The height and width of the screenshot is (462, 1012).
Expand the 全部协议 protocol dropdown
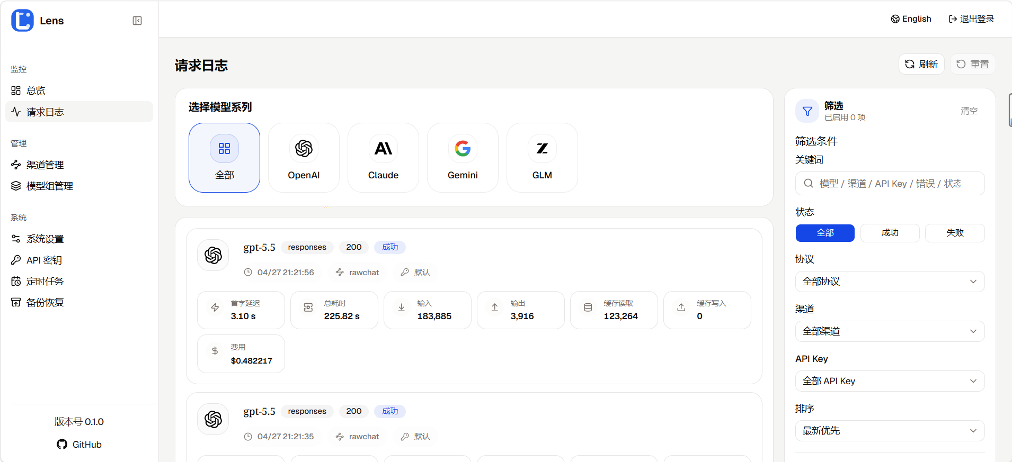coord(890,282)
